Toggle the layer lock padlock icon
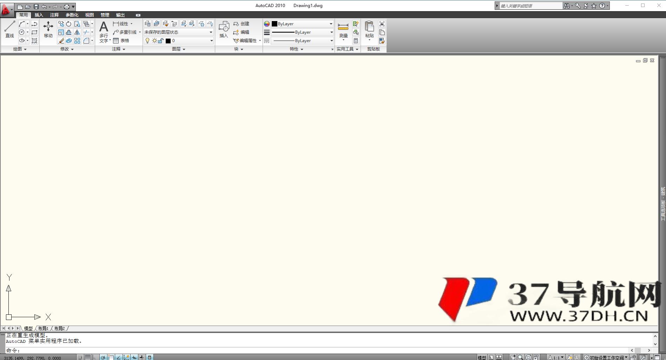Viewport: 666px width, 360px height. point(161,41)
